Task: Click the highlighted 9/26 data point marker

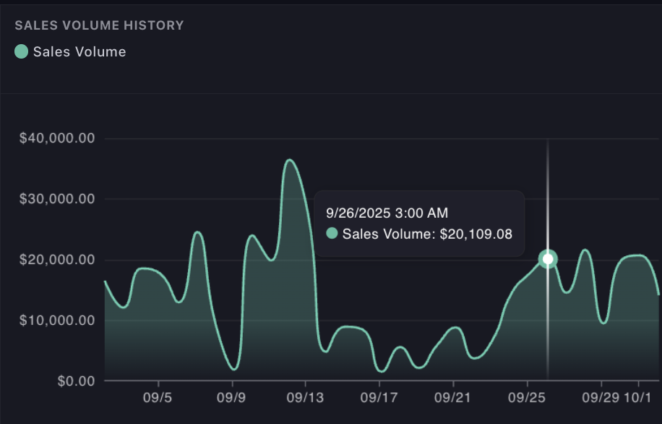Action: coord(548,259)
